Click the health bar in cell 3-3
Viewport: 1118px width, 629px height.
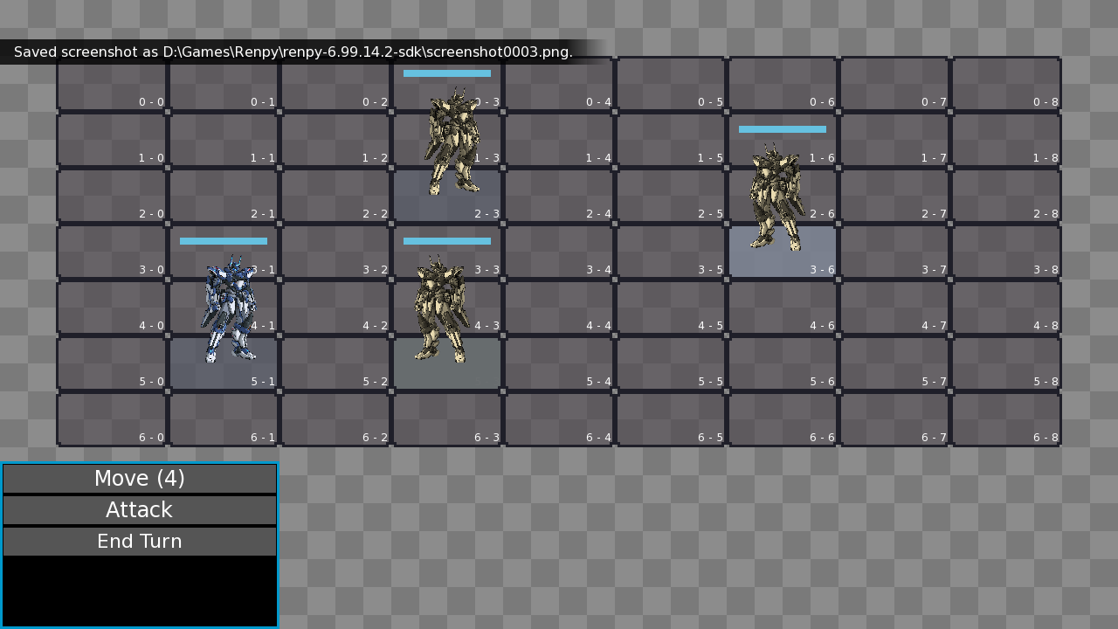pos(447,241)
